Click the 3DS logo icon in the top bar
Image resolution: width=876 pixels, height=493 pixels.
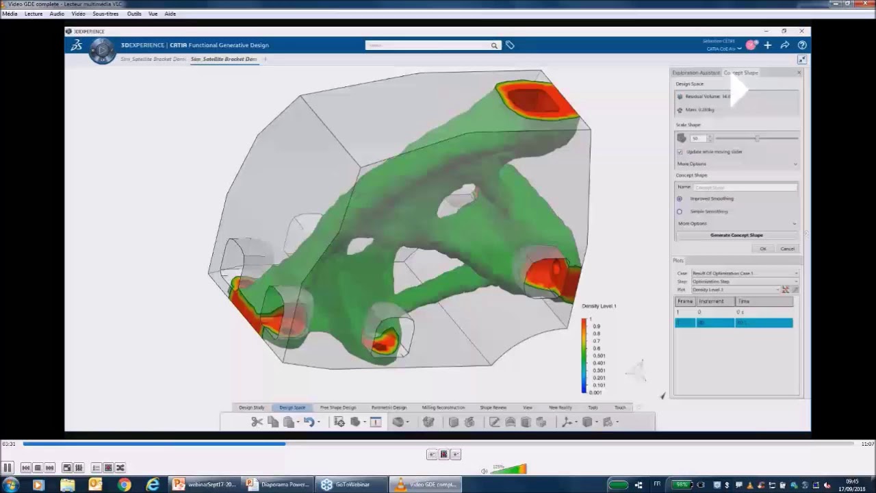click(77, 45)
